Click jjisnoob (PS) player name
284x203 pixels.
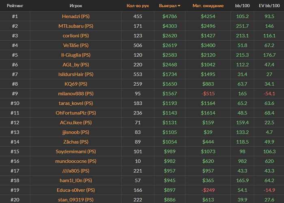pos(76,132)
